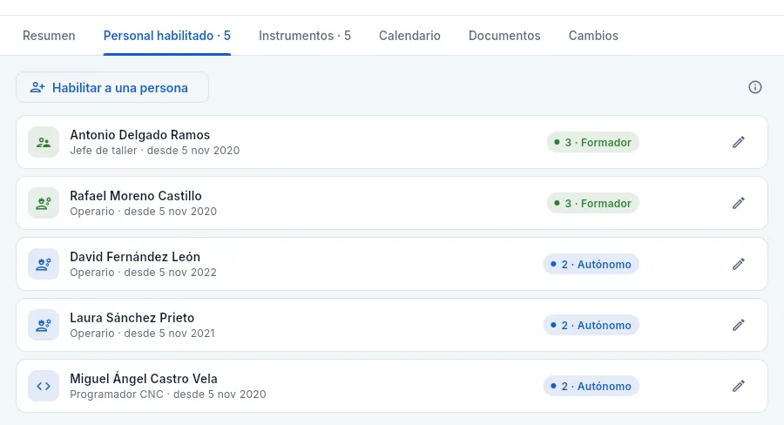Click Laura's 2 · Autónomo badge
The height and width of the screenshot is (425, 784).
click(x=591, y=326)
